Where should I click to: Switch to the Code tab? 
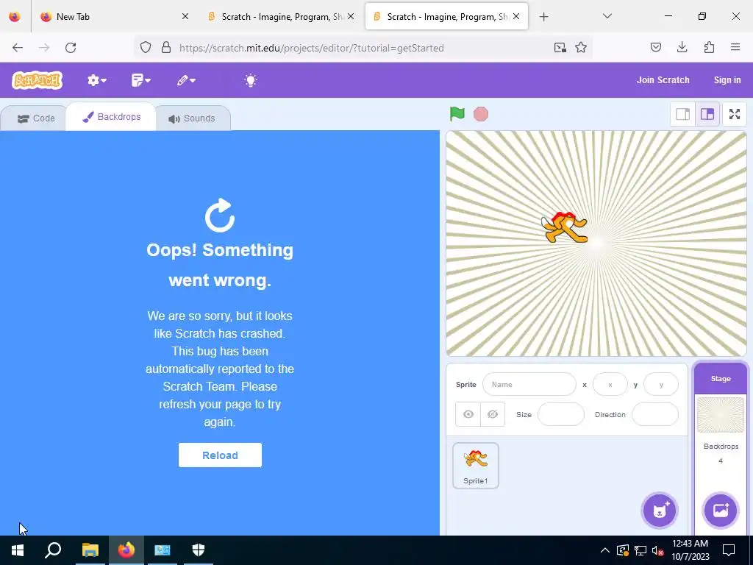click(35, 118)
